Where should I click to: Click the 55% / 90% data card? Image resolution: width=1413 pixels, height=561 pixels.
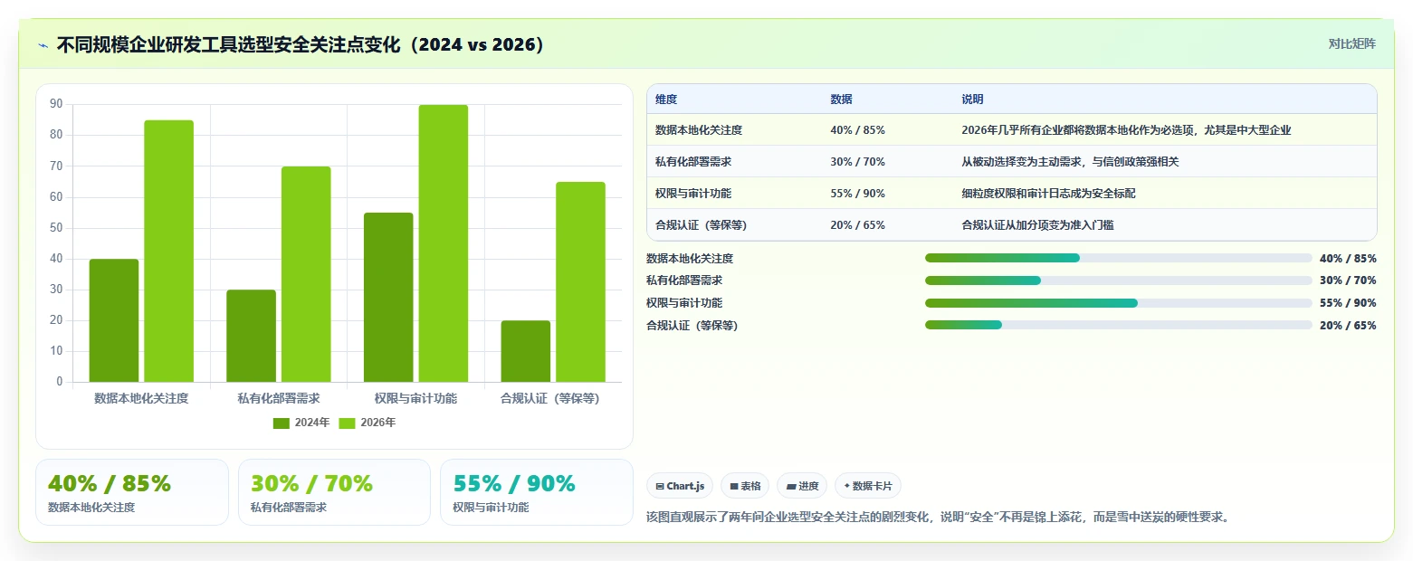tap(537, 492)
